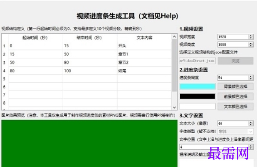
Task: Select the row 4 end time cell 100
Action: [x=90, y=71]
